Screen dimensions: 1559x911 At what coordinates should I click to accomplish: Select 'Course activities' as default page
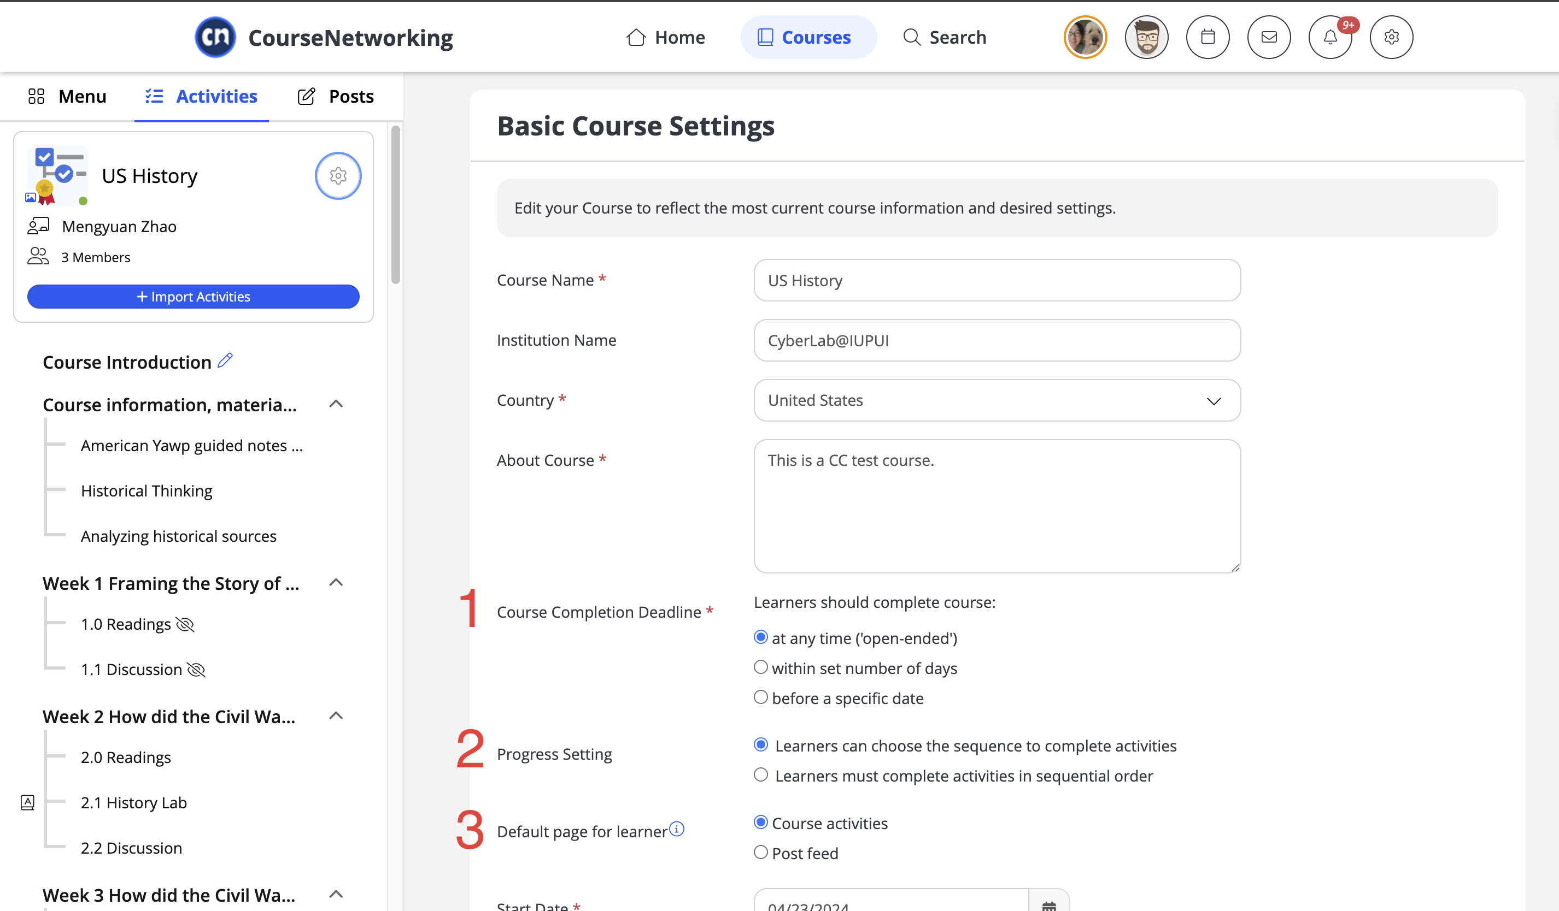(760, 822)
